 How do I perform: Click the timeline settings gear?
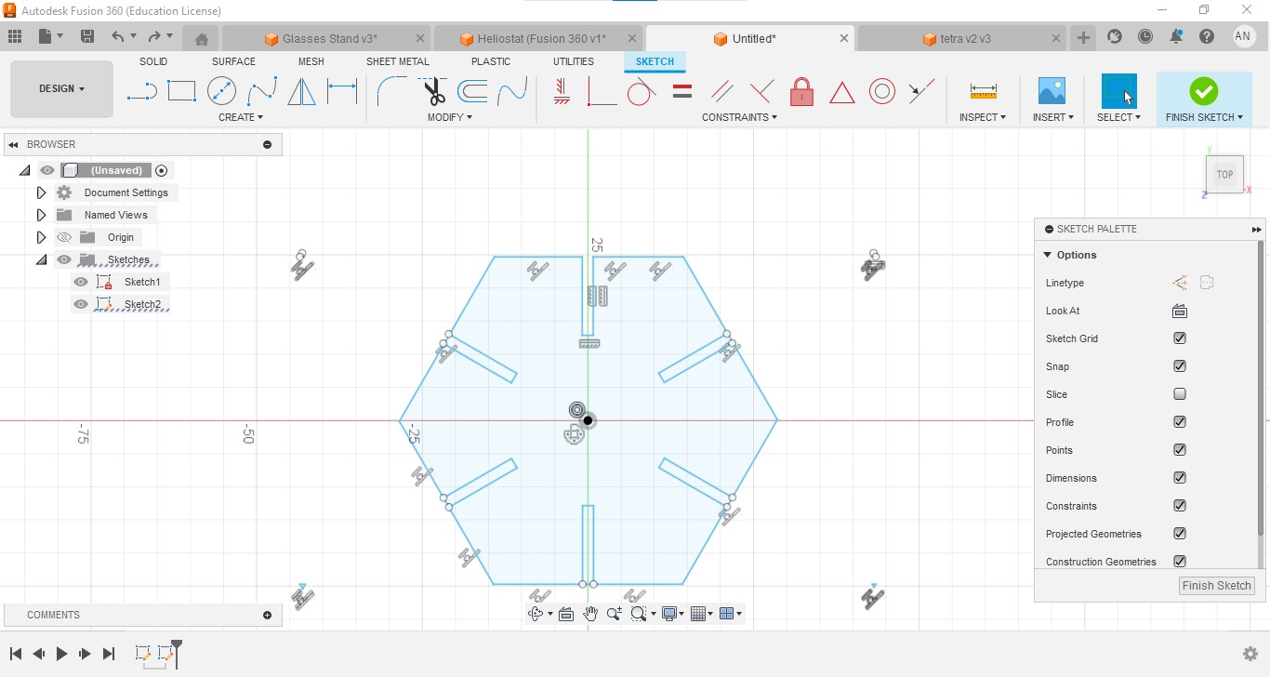[1250, 654]
